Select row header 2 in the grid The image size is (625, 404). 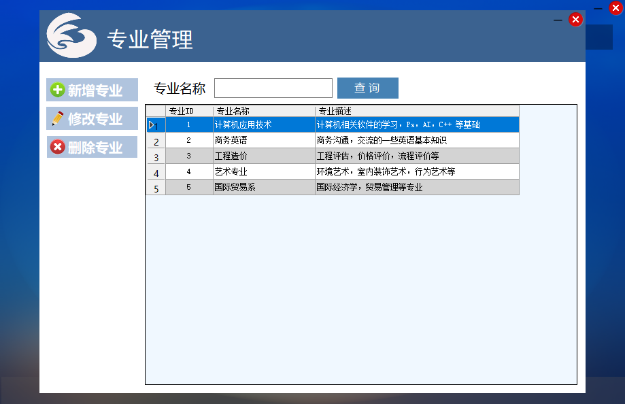156,140
